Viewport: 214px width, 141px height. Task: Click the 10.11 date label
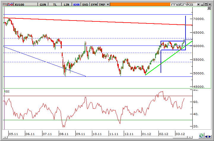pyautogui.click(x=97, y=134)
